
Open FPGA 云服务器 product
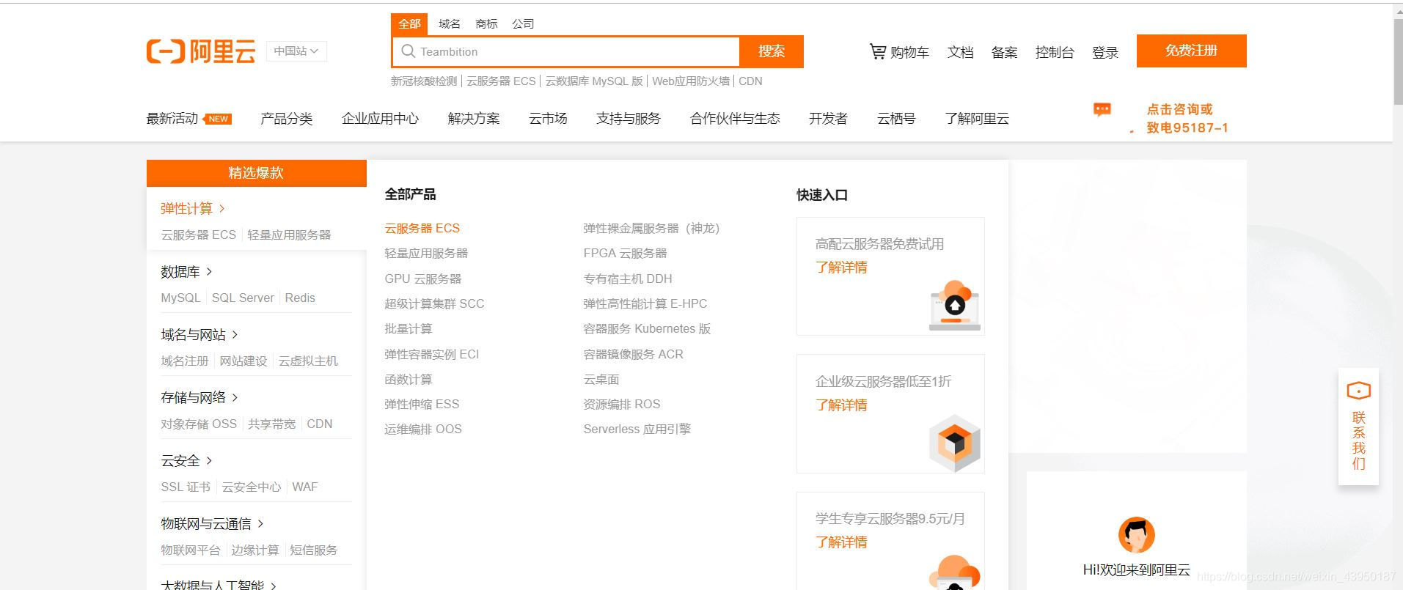click(x=625, y=254)
